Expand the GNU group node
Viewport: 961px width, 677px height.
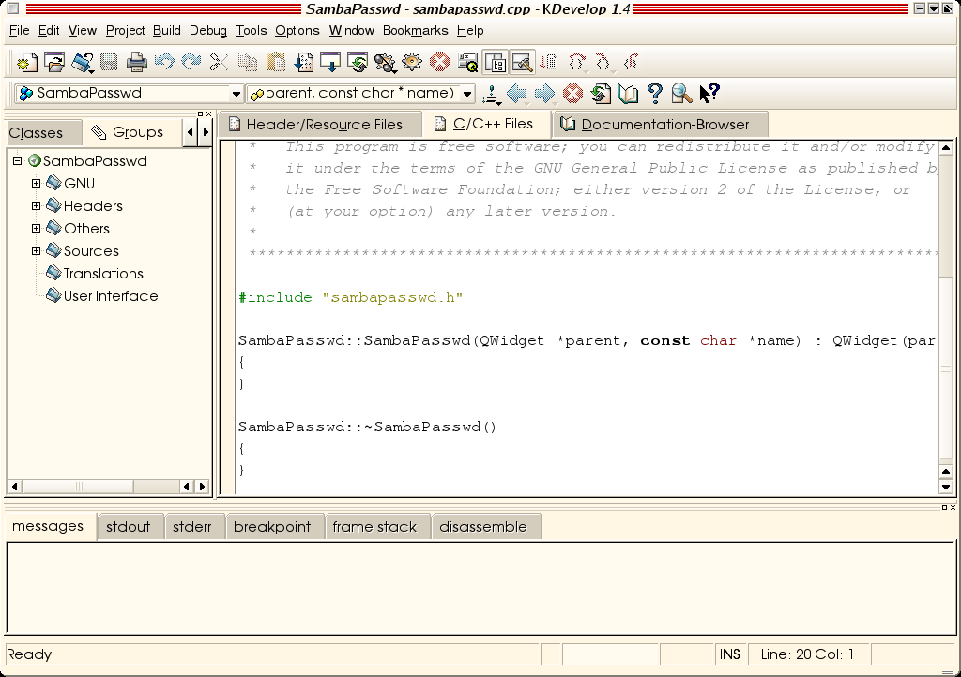[37, 183]
